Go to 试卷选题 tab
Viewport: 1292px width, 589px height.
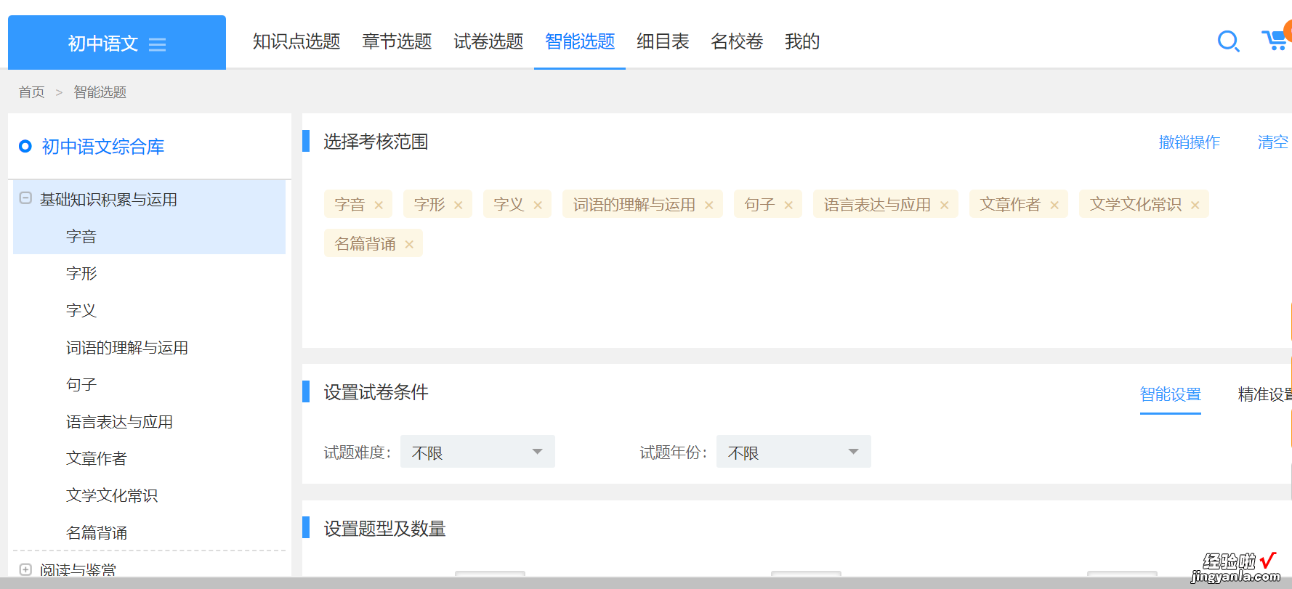tap(488, 41)
